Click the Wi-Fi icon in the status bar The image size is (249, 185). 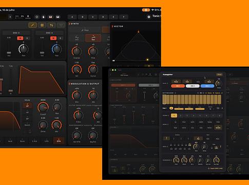click(152, 10)
